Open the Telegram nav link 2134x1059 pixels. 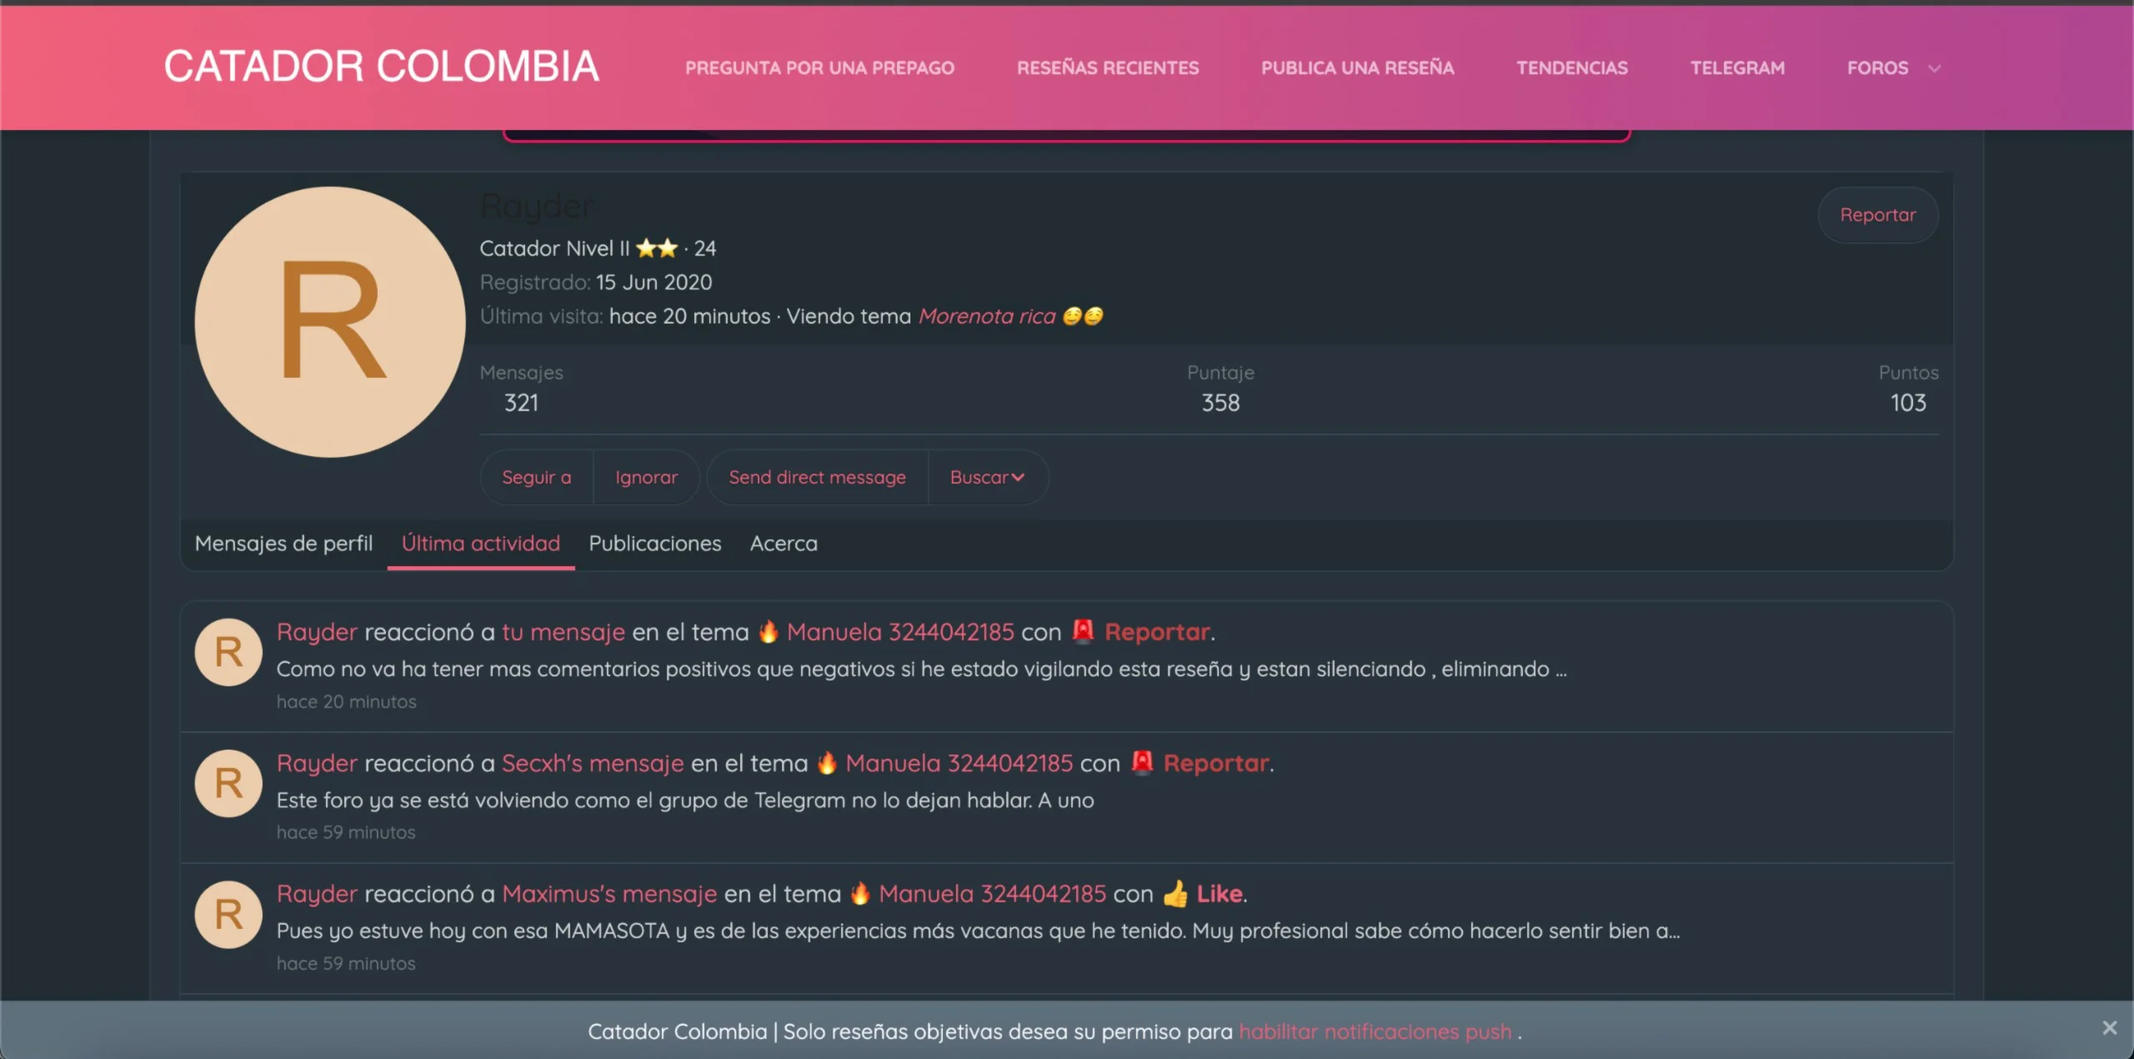point(1737,68)
